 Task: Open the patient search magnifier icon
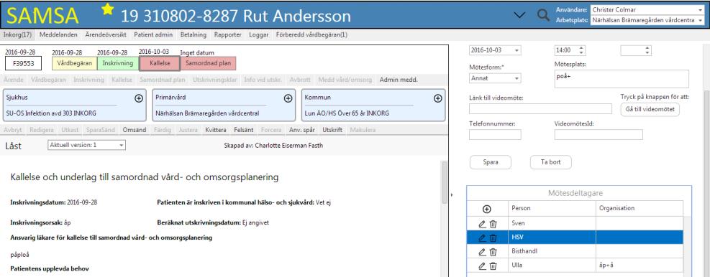[x=542, y=15]
